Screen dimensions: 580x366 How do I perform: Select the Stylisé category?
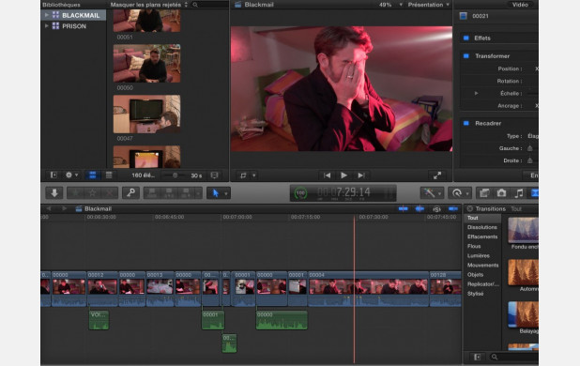[x=475, y=294]
